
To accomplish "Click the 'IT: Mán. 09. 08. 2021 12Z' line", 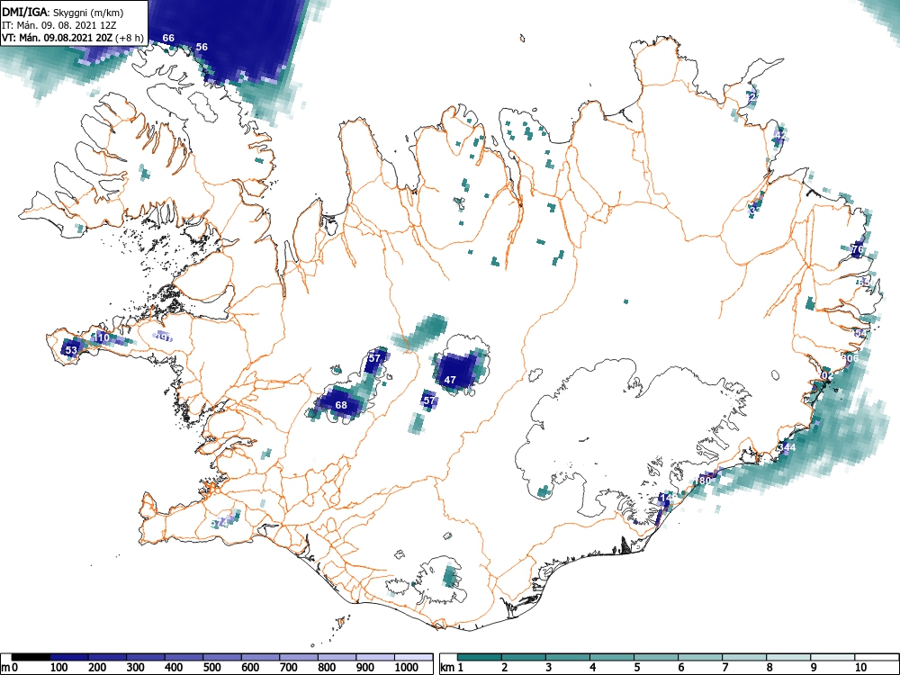I will [59, 26].
